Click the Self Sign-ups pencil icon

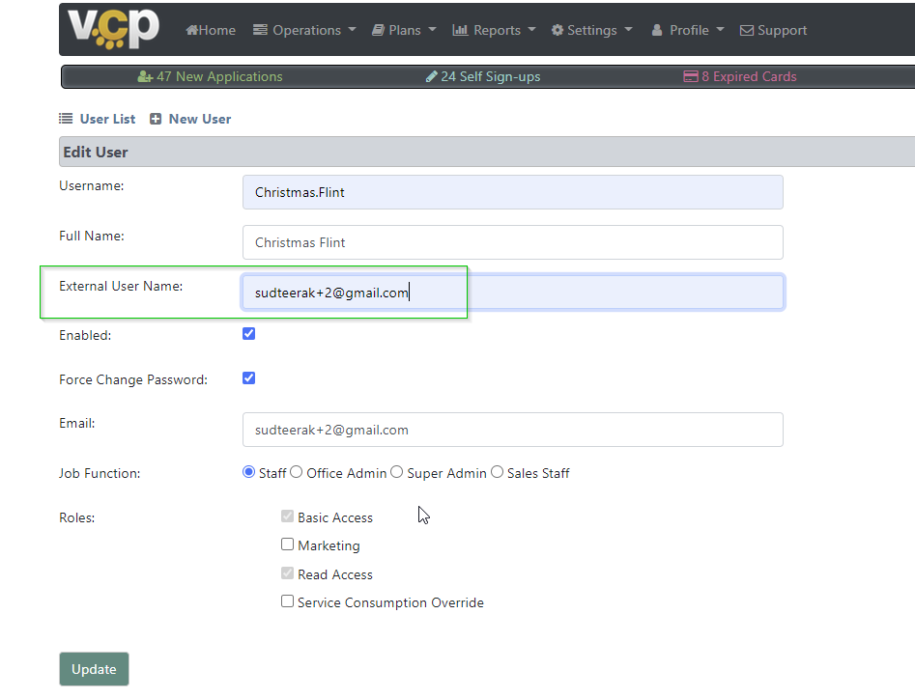click(x=431, y=76)
